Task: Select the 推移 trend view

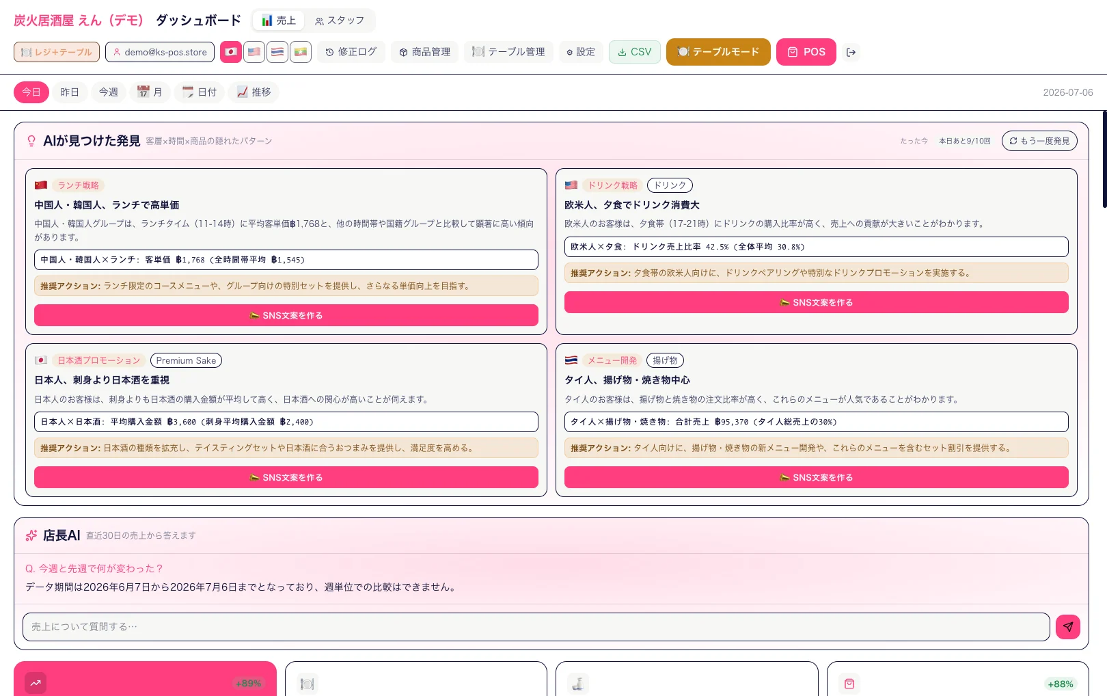Action: [254, 92]
